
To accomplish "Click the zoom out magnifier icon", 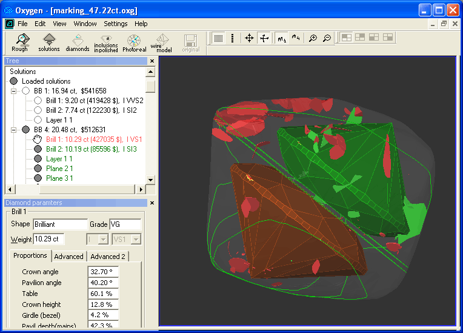I will click(327, 38).
